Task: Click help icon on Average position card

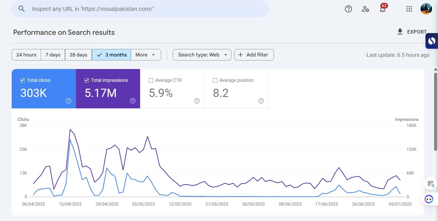Action: [261, 101]
